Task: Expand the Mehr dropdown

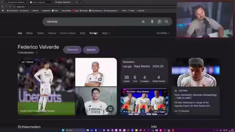Action: pos(106,33)
